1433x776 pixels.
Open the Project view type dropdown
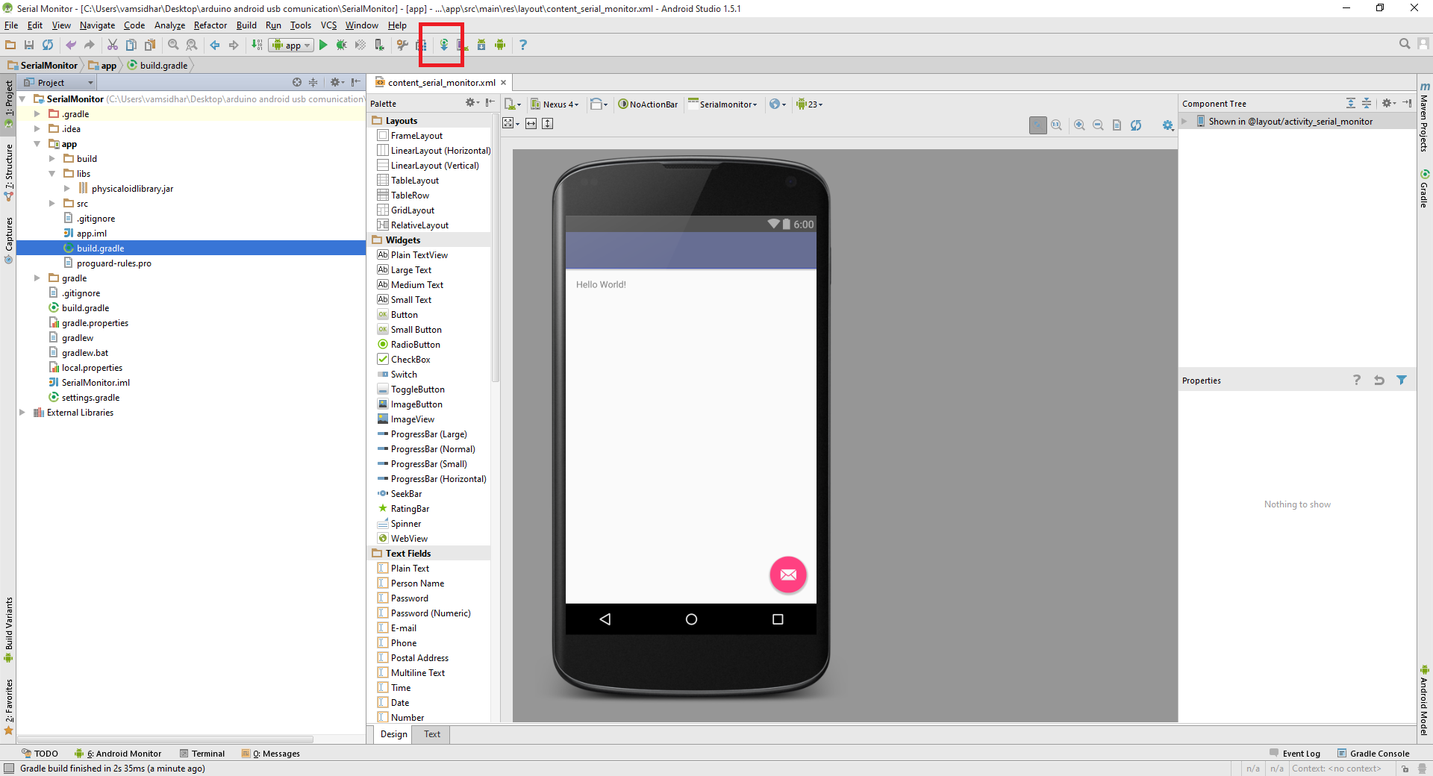(58, 83)
